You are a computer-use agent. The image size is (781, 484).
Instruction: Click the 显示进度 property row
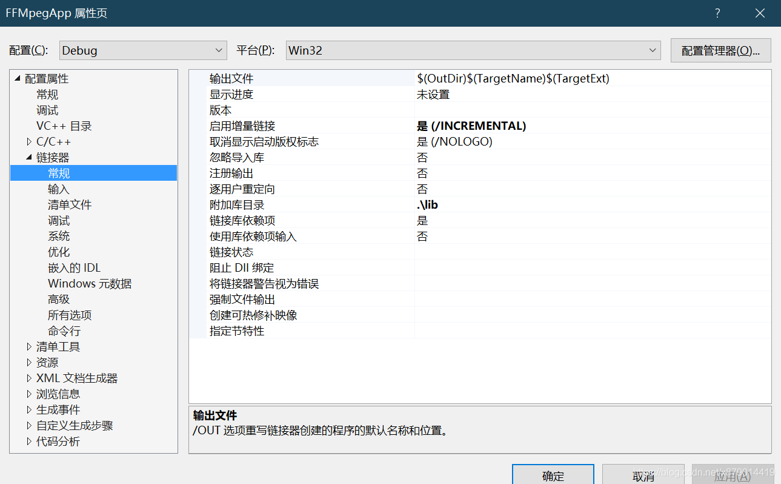pos(480,94)
